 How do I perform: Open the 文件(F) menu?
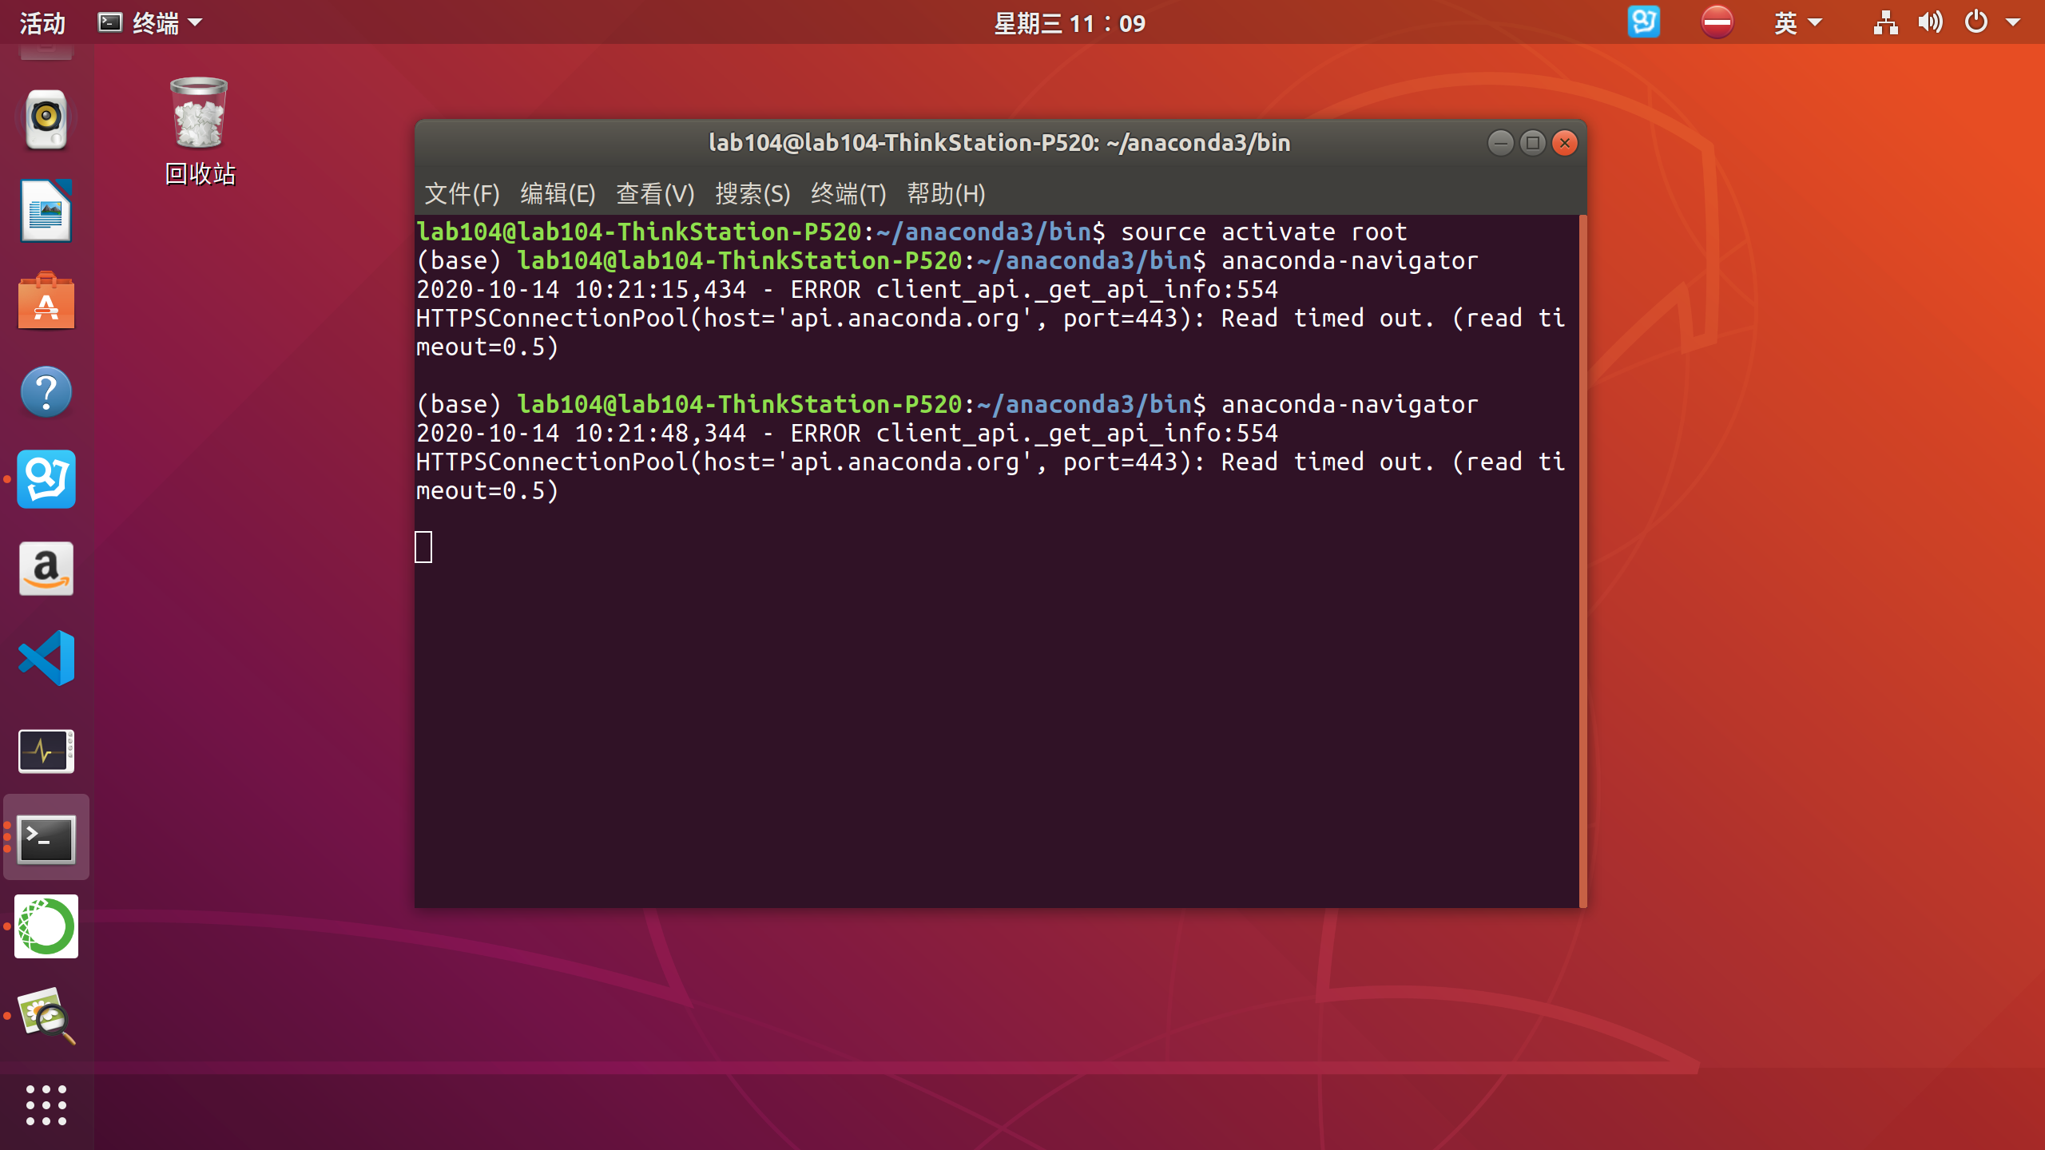[462, 194]
